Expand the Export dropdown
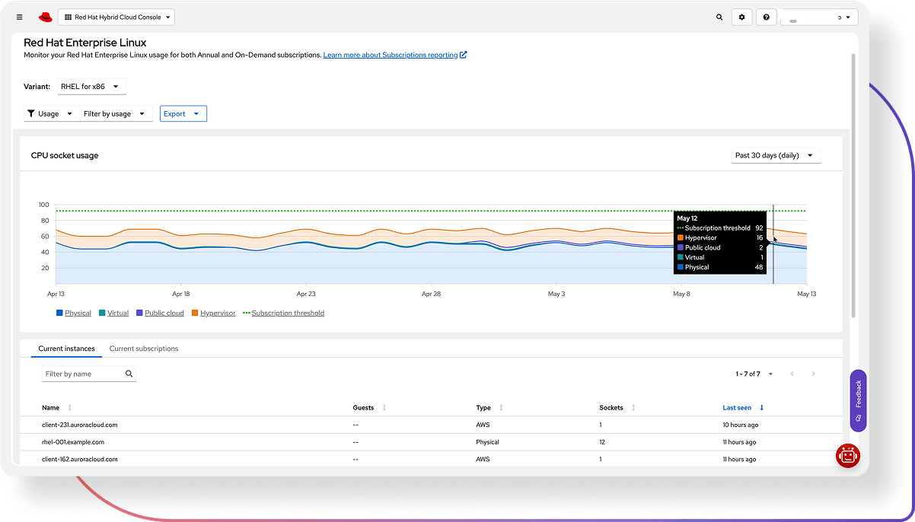915x522 pixels. [x=183, y=113]
